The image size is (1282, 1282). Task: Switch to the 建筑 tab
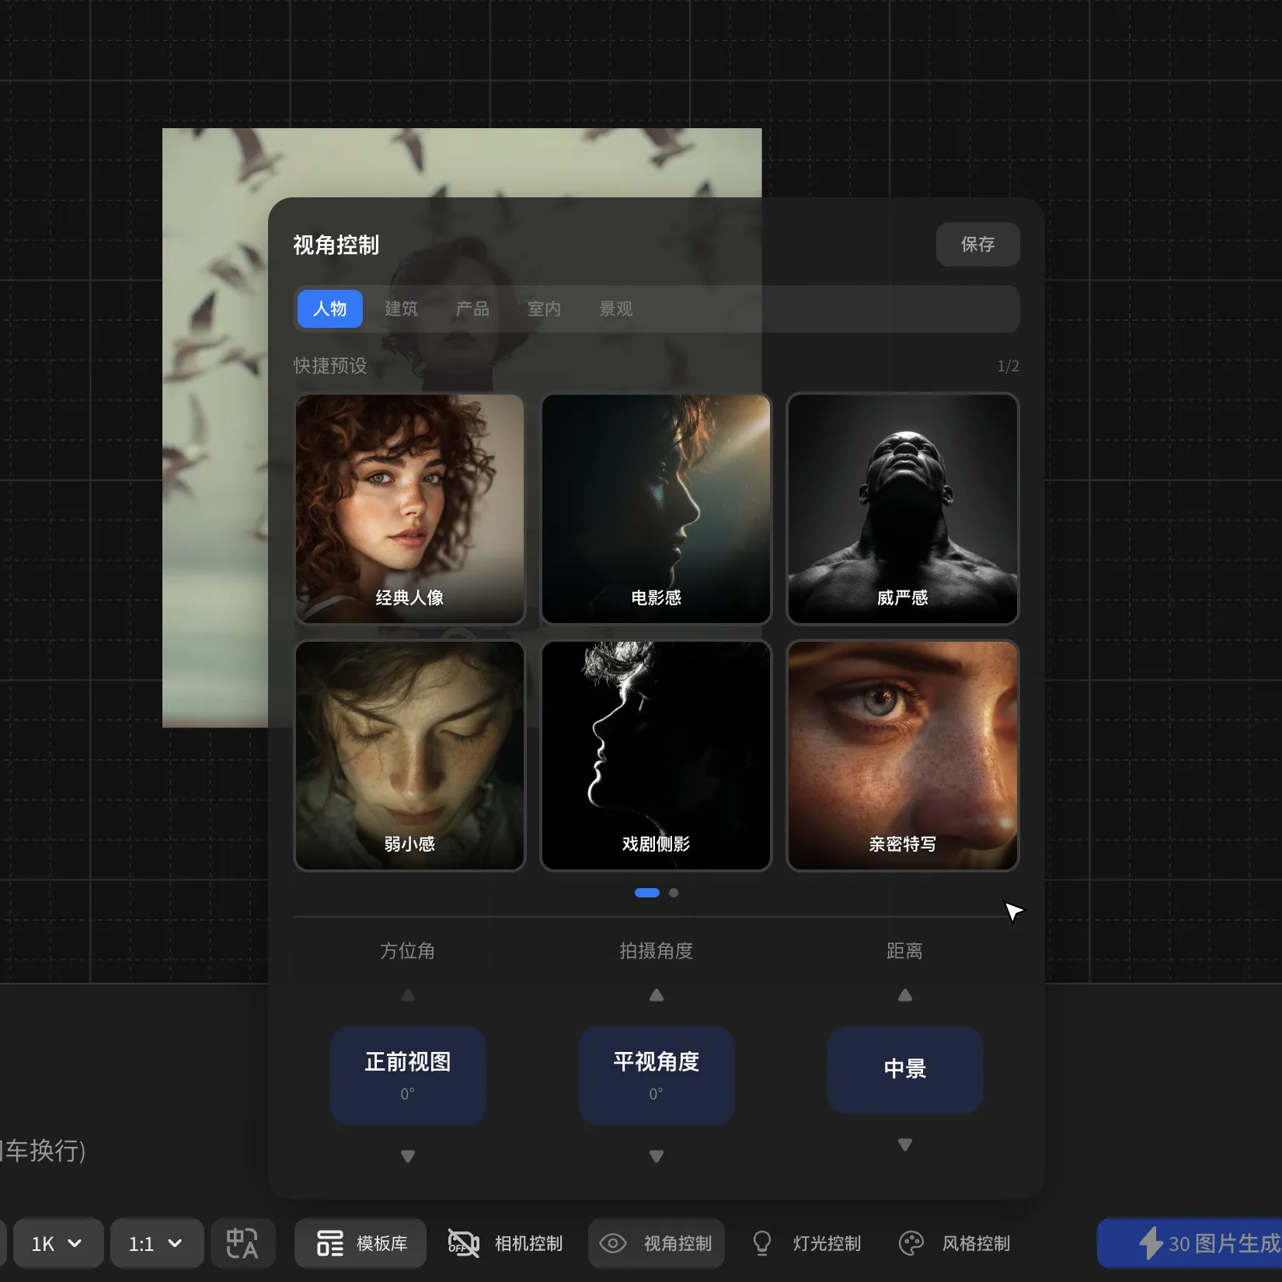pos(402,309)
